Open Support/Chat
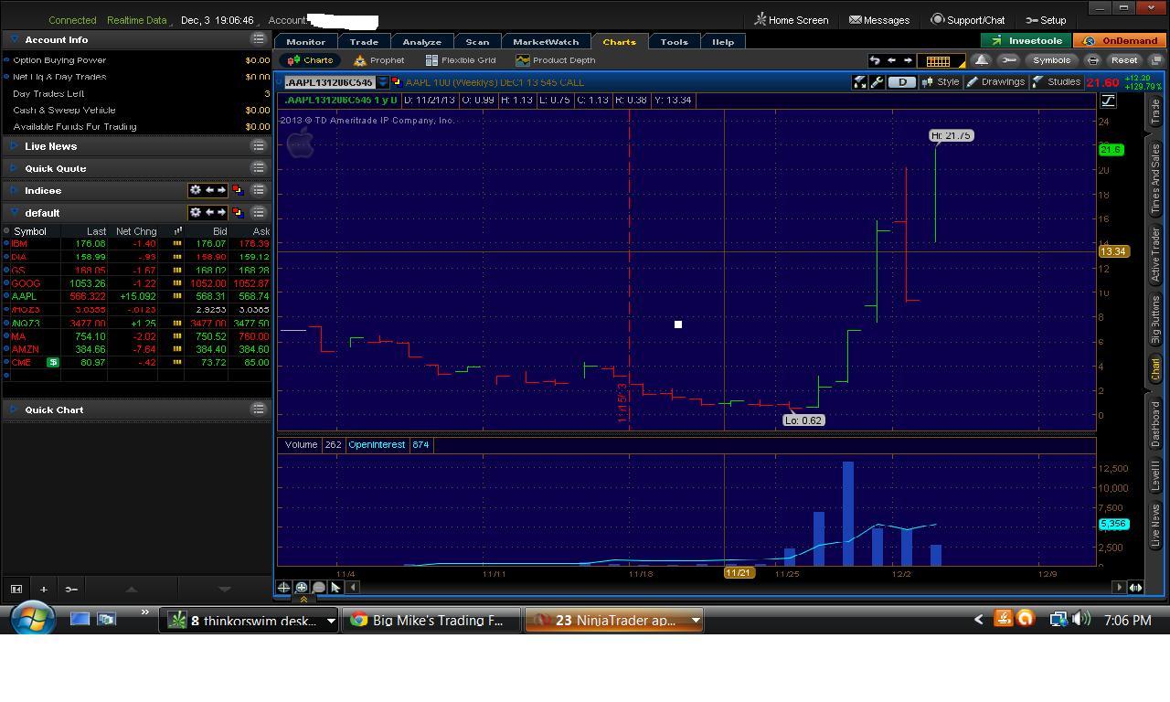 pyautogui.click(x=968, y=19)
